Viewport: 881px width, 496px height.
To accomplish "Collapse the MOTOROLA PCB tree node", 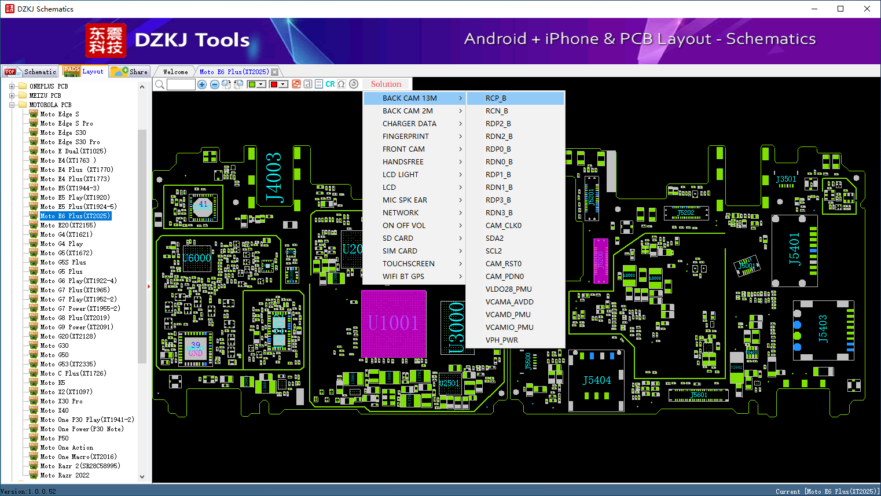I will [12, 105].
